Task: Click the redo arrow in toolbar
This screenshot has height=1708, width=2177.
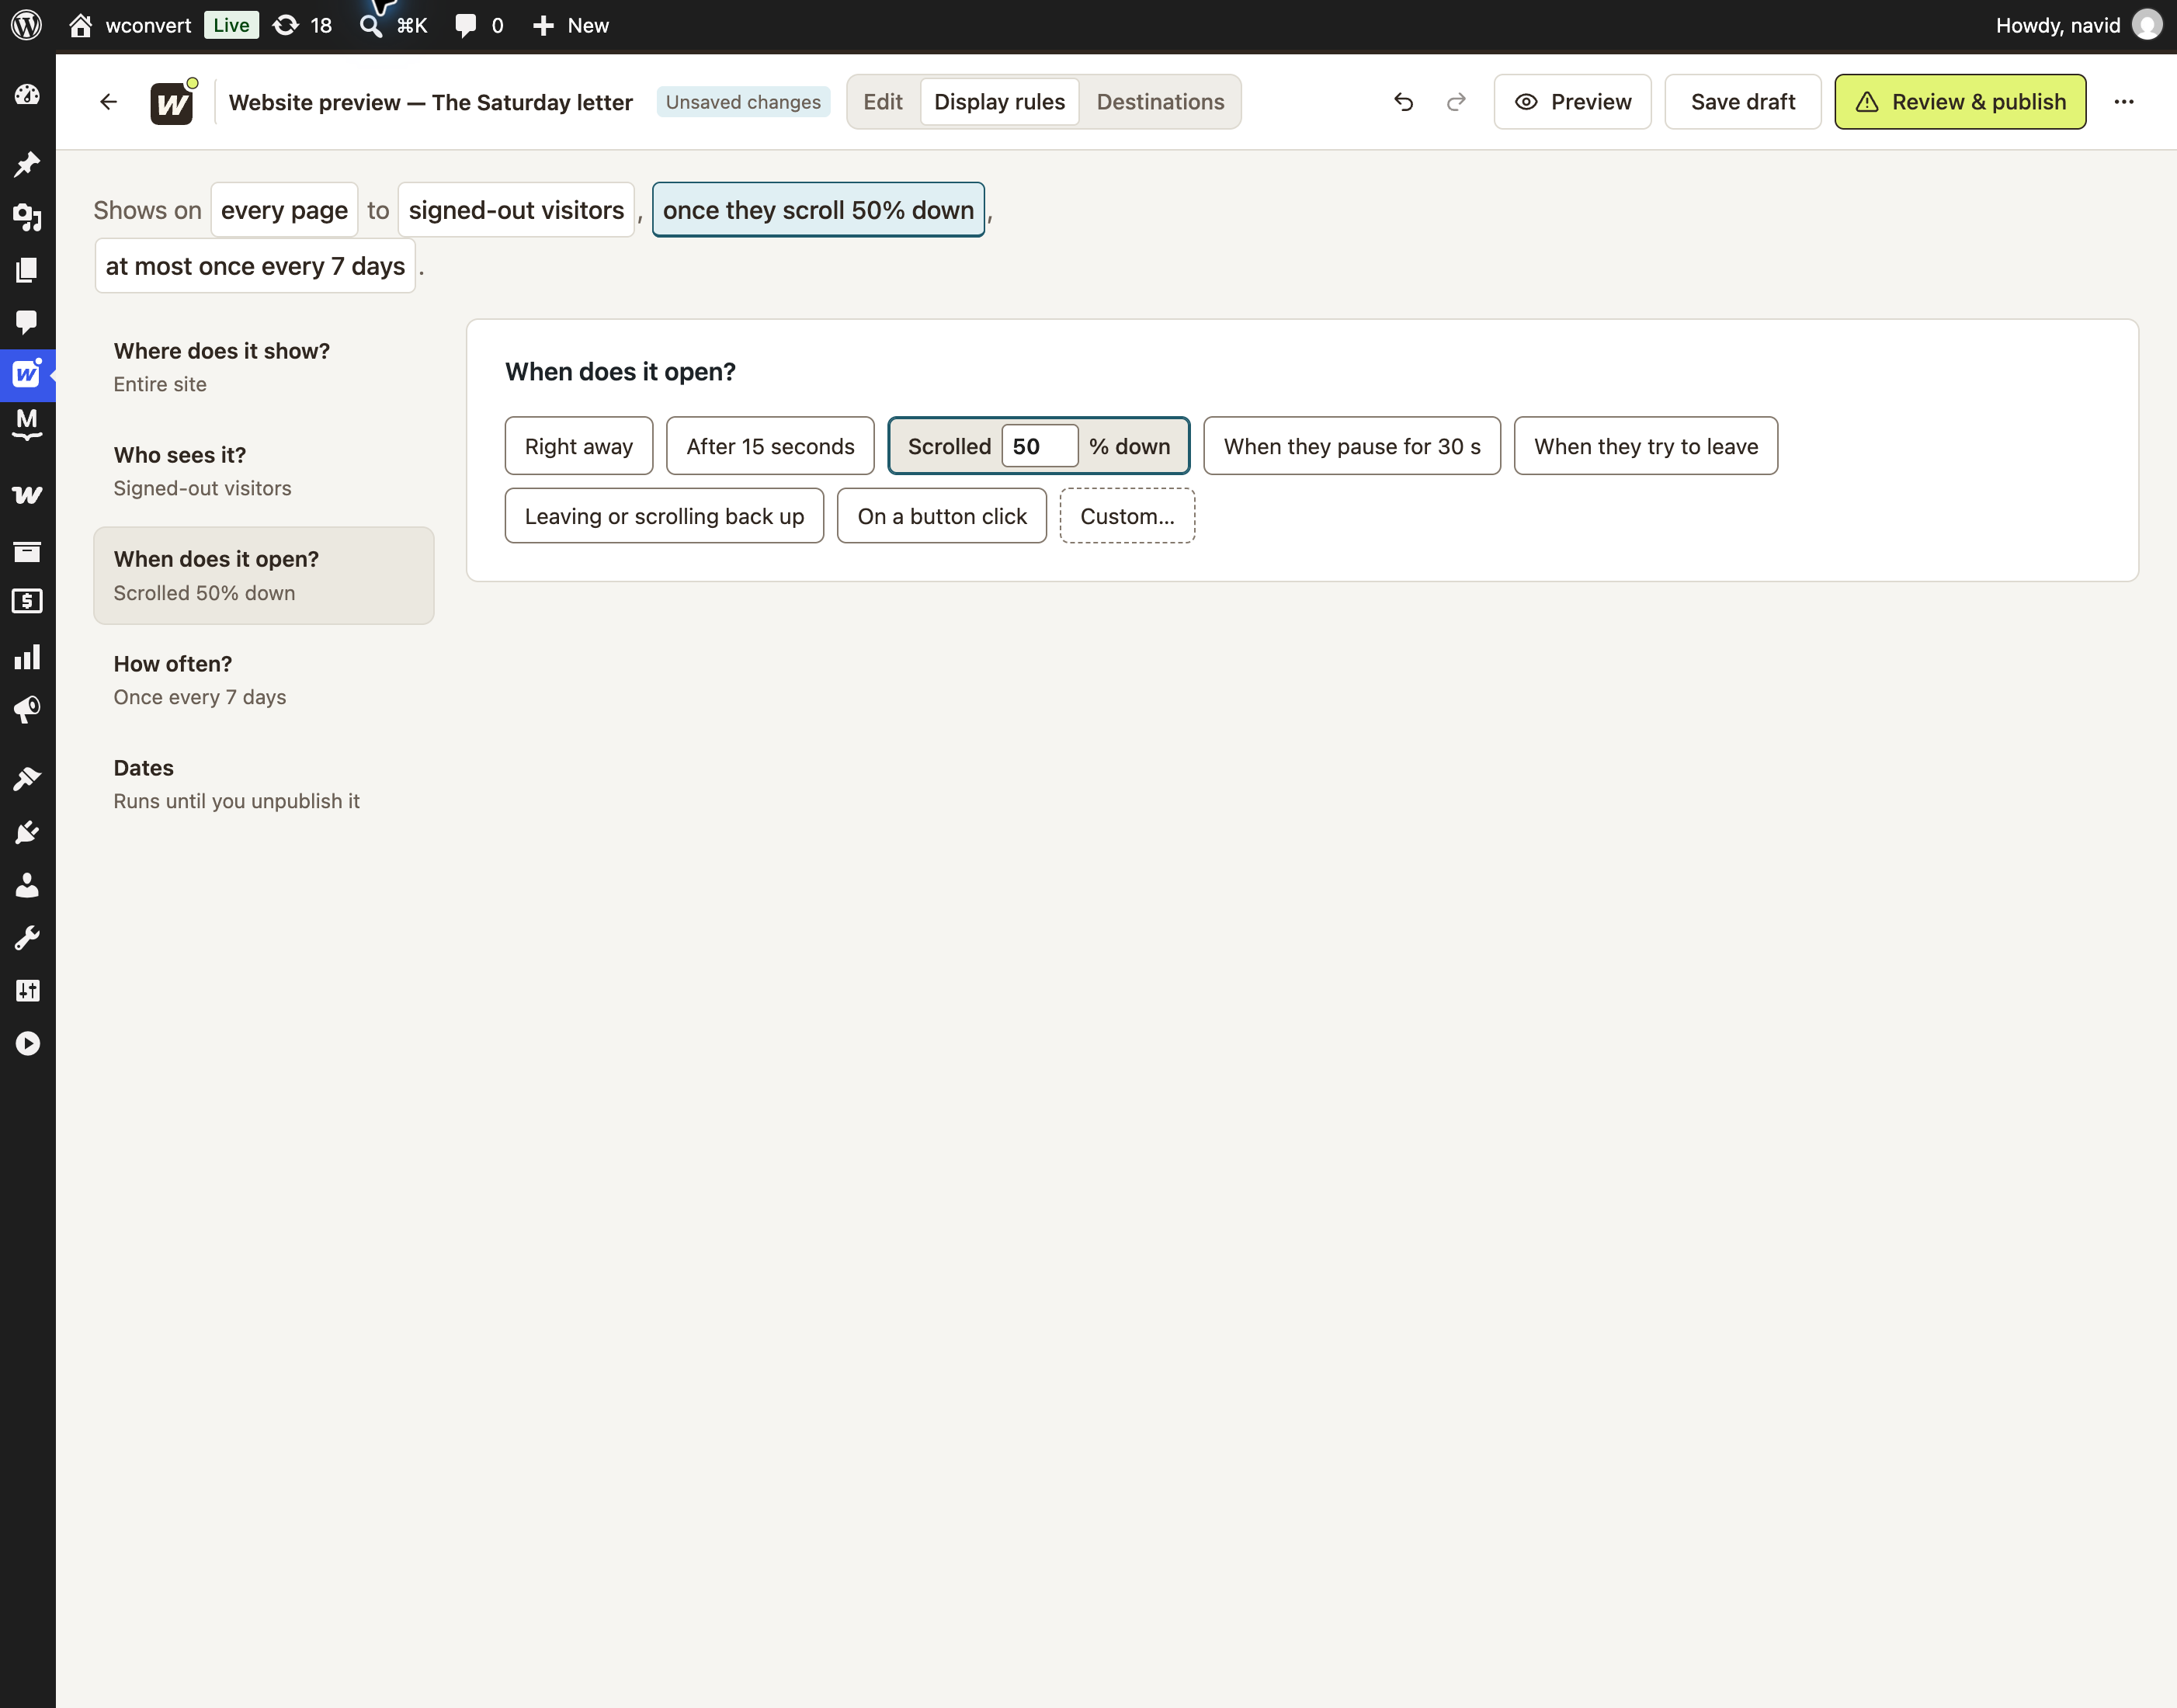Action: pyautogui.click(x=1457, y=102)
